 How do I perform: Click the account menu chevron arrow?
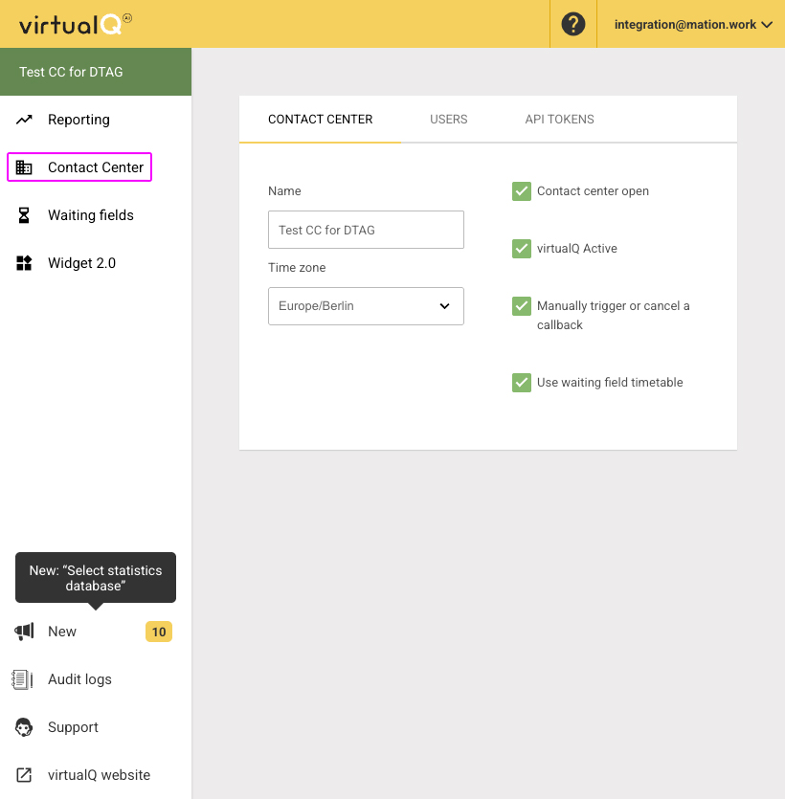click(x=767, y=25)
